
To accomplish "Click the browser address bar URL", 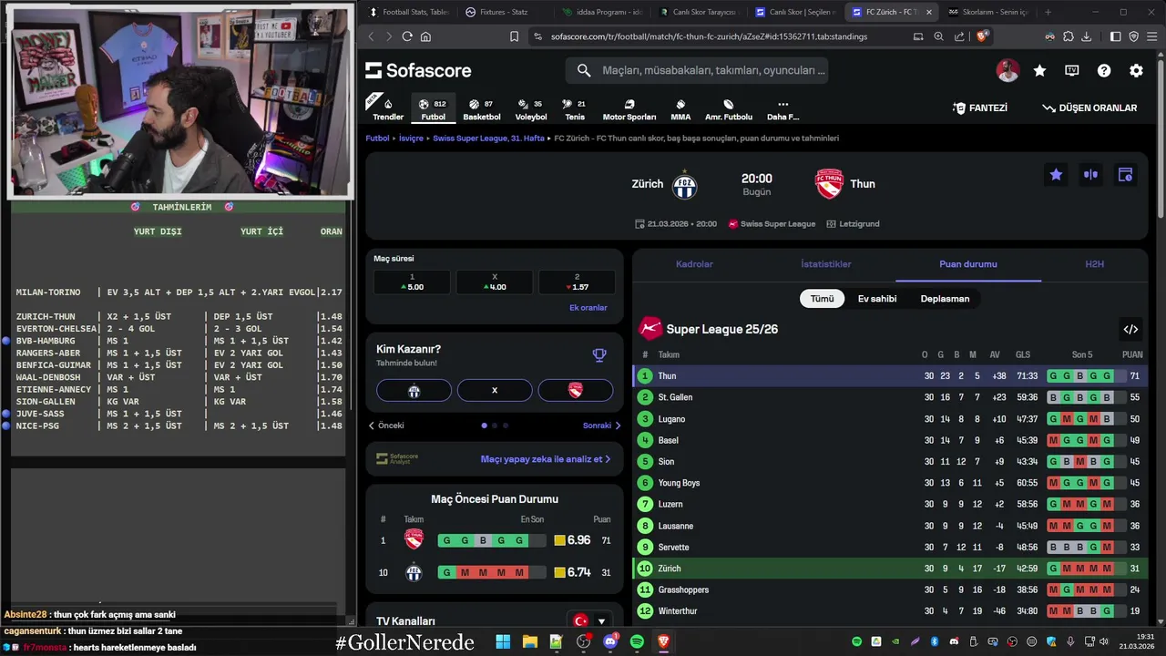I will (x=709, y=36).
